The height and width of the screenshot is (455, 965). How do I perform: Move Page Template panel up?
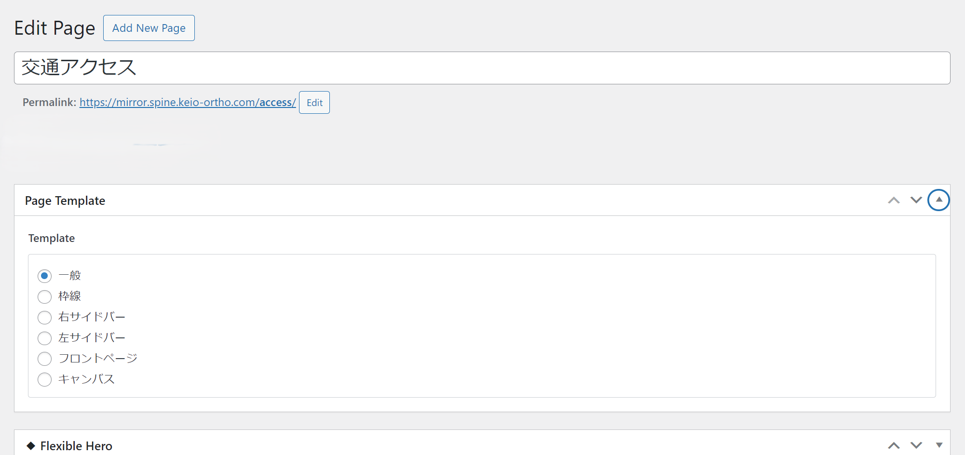pos(894,200)
